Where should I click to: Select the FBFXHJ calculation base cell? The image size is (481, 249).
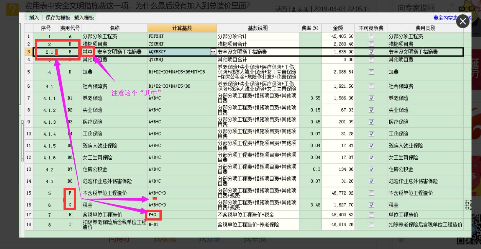click(182, 36)
